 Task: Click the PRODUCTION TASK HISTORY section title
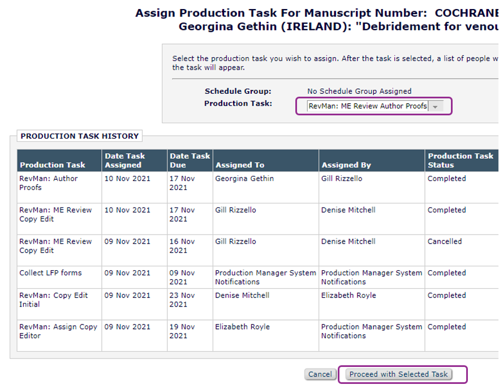tap(80, 136)
